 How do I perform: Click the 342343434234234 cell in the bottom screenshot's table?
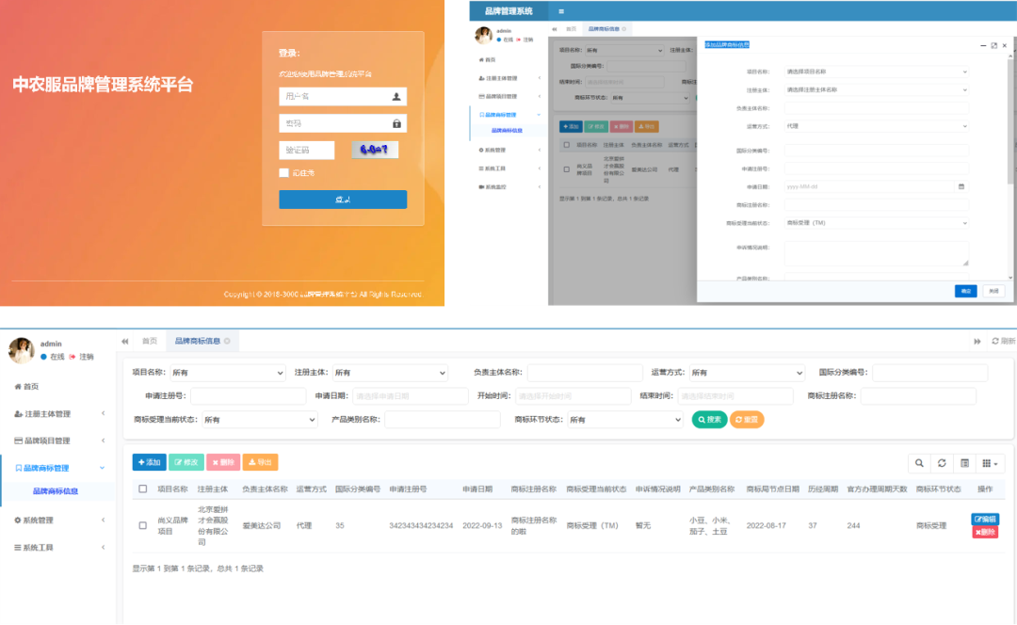(421, 526)
